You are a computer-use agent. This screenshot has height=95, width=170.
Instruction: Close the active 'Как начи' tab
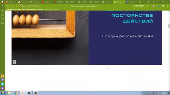123,2
